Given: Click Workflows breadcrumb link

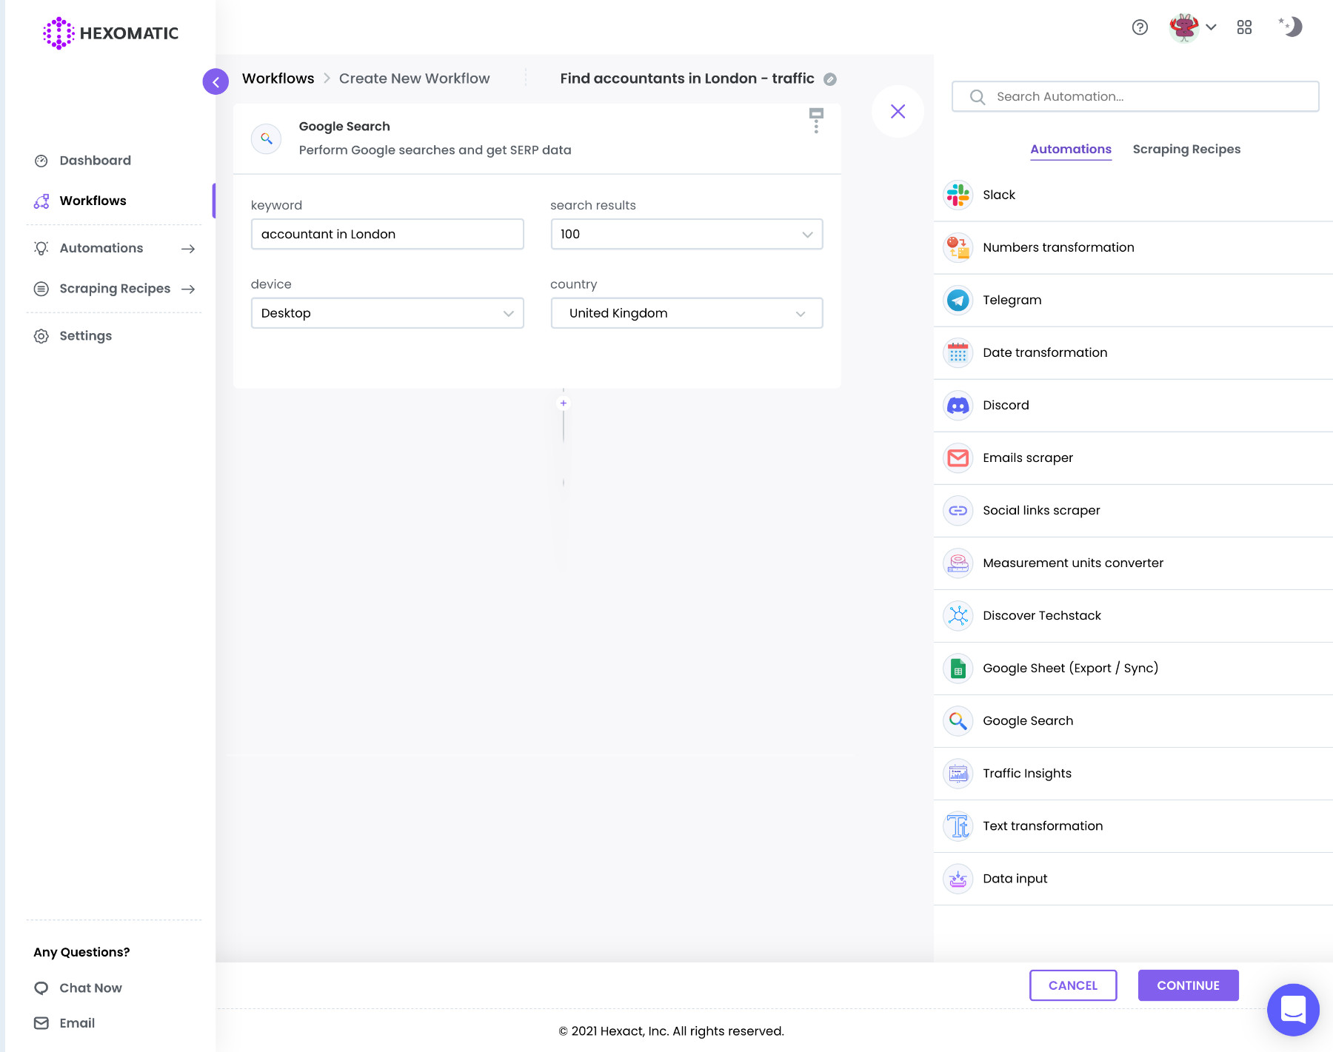Looking at the screenshot, I should 278,78.
